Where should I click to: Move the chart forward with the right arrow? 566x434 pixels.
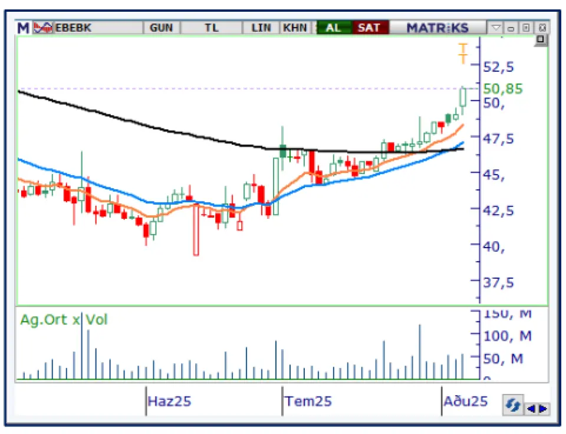pyautogui.click(x=543, y=409)
